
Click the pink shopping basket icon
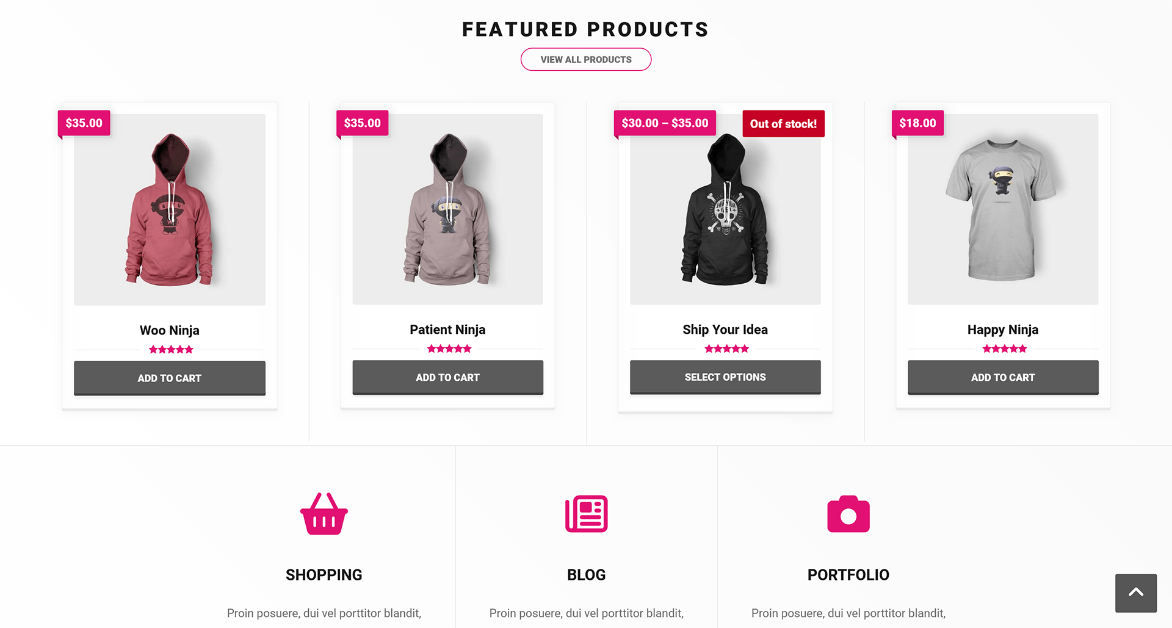(x=324, y=514)
